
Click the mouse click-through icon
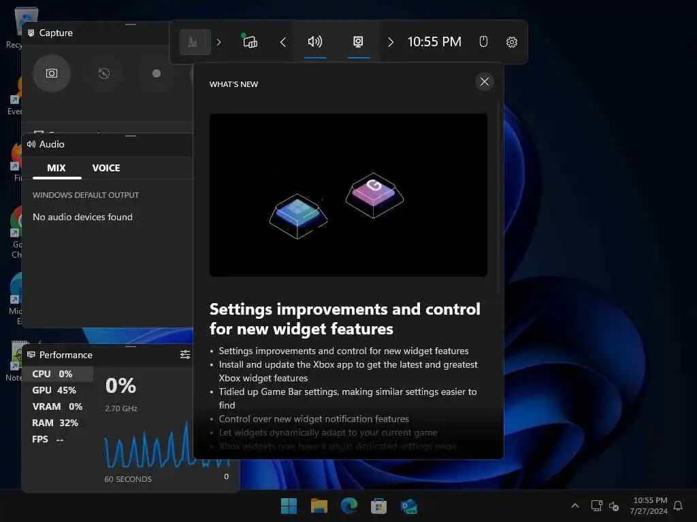click(x=484, y=41)
